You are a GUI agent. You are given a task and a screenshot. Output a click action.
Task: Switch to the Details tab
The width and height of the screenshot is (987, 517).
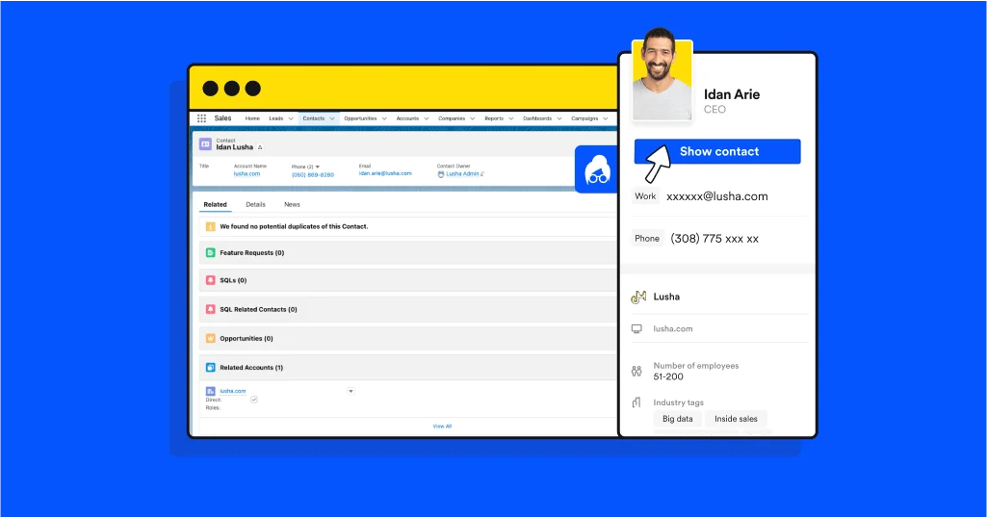255,205
